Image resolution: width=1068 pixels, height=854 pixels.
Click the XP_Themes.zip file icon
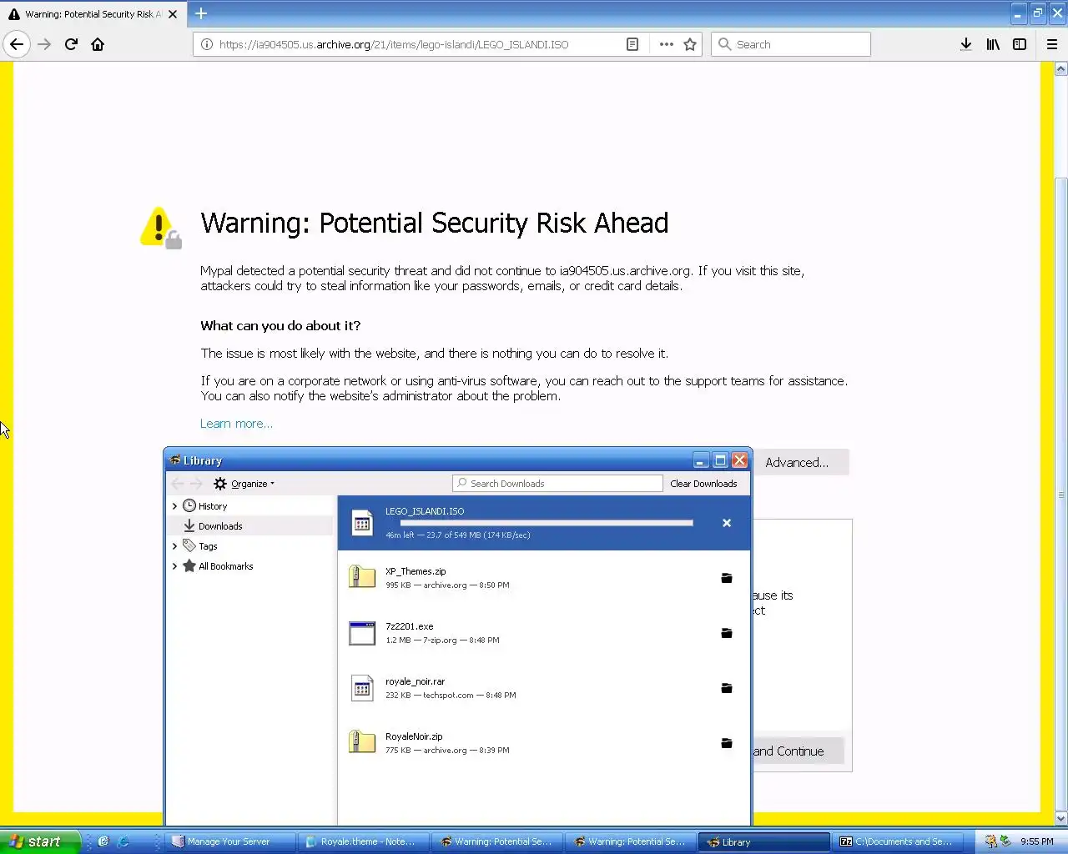(362, 577)
